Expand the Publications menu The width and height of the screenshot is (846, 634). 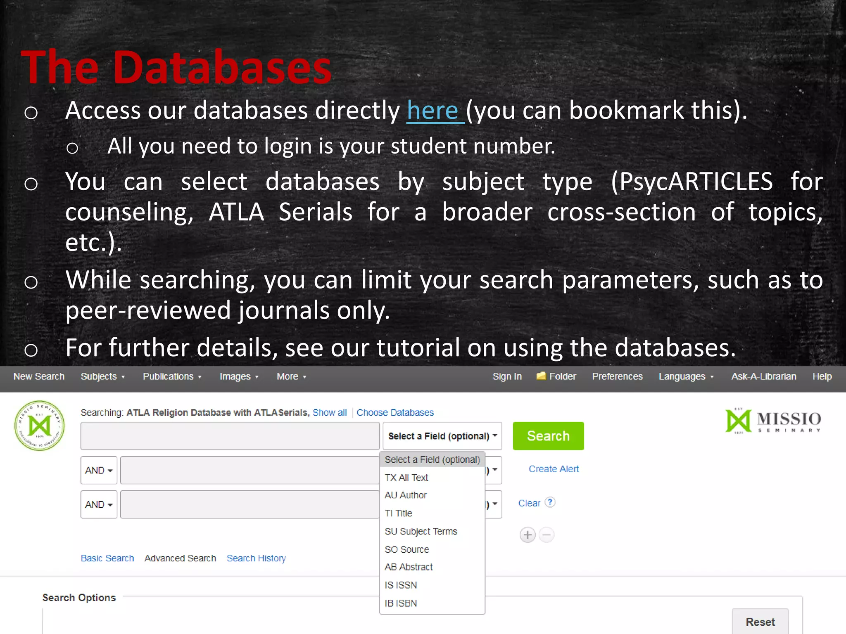[x=172, y=376]
